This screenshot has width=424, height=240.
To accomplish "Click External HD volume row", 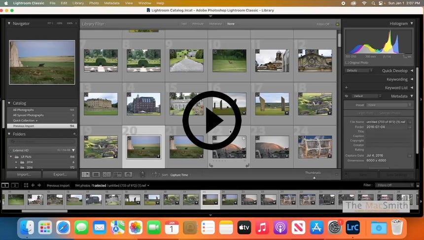I will tap(42, 150).
